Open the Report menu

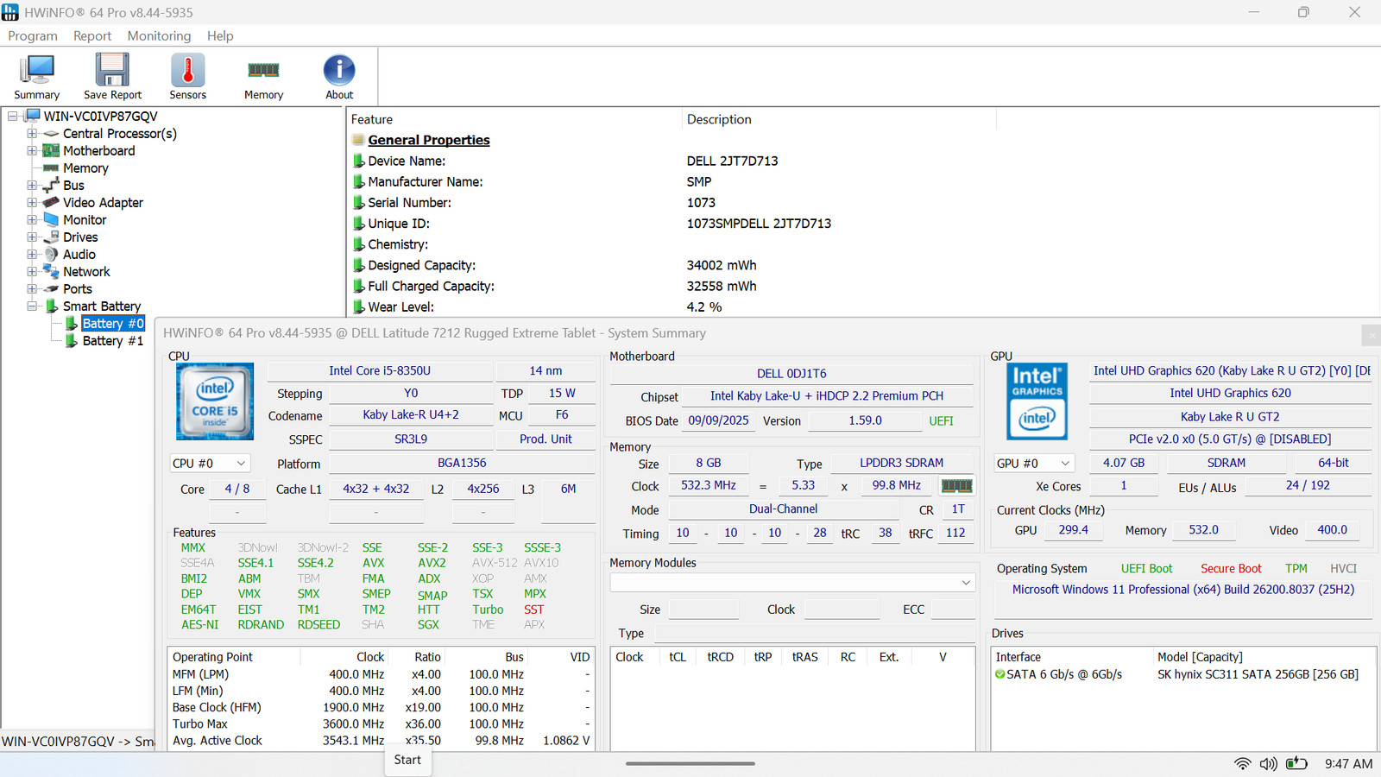[x=92, y=35]
